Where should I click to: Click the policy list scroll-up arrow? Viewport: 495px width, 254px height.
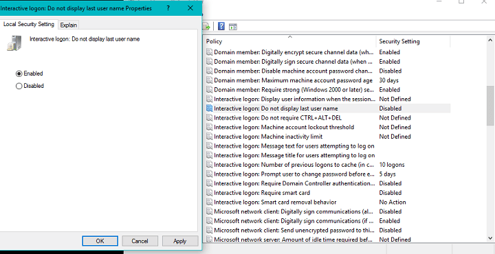click(490, 40)
